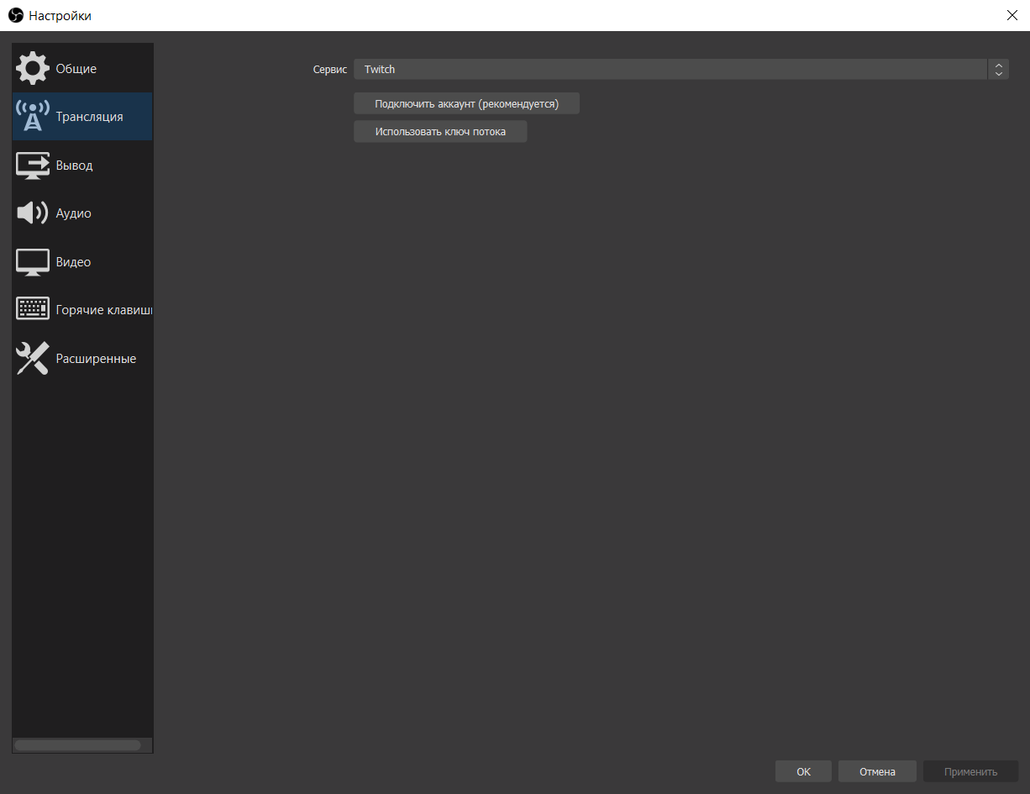Screen dimensions: 1030x794
Task: Click the wrench-screwdriver icon for Расширенные
Action: point(33,358)
